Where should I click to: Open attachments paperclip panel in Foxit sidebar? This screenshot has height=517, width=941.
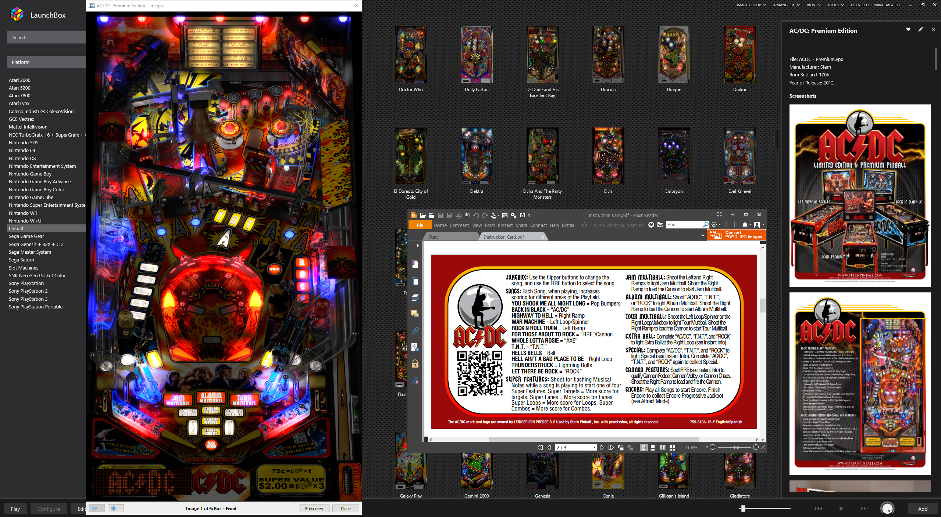(x=415, y=330)
